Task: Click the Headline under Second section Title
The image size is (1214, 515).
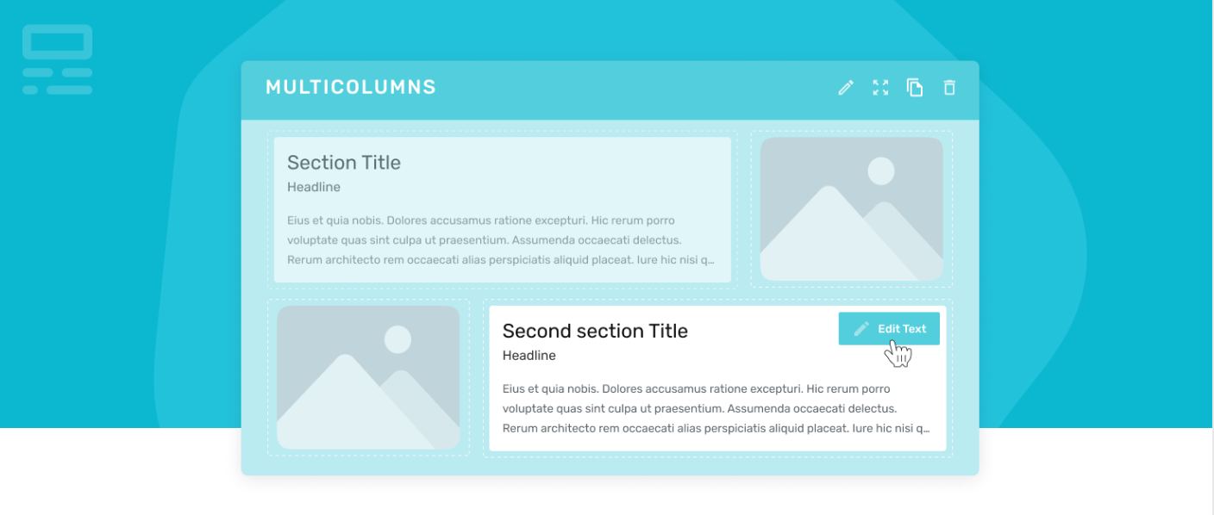Action: click(529, 356)
